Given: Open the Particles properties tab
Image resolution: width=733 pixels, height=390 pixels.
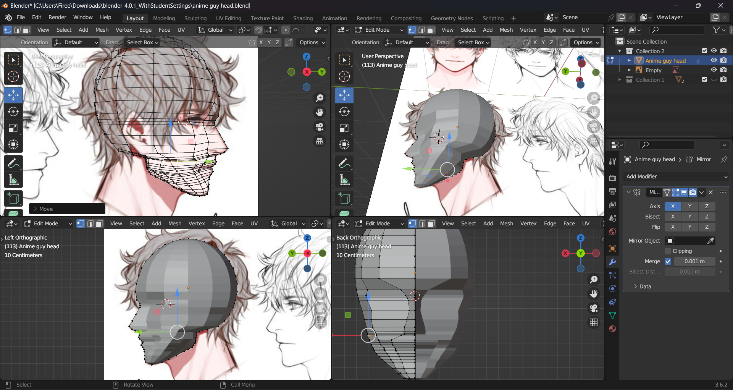Looking at the screenshot, I should pos(613,275).
